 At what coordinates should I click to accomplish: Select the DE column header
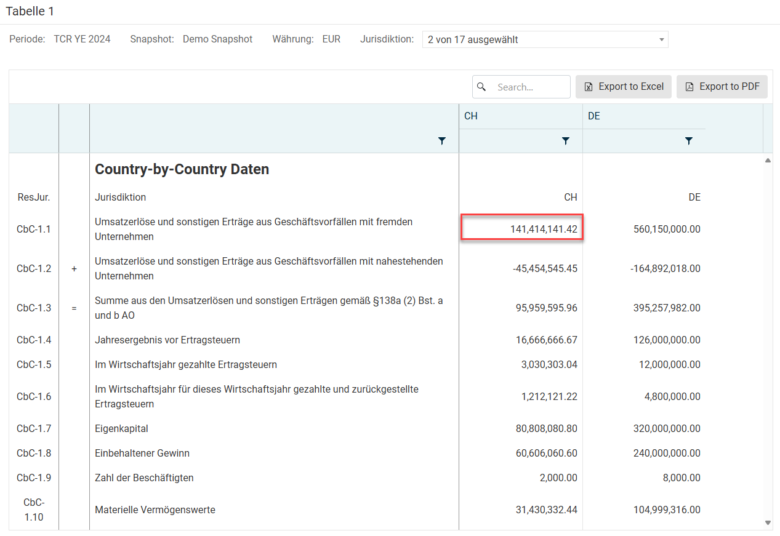click(x=594, y=116)
